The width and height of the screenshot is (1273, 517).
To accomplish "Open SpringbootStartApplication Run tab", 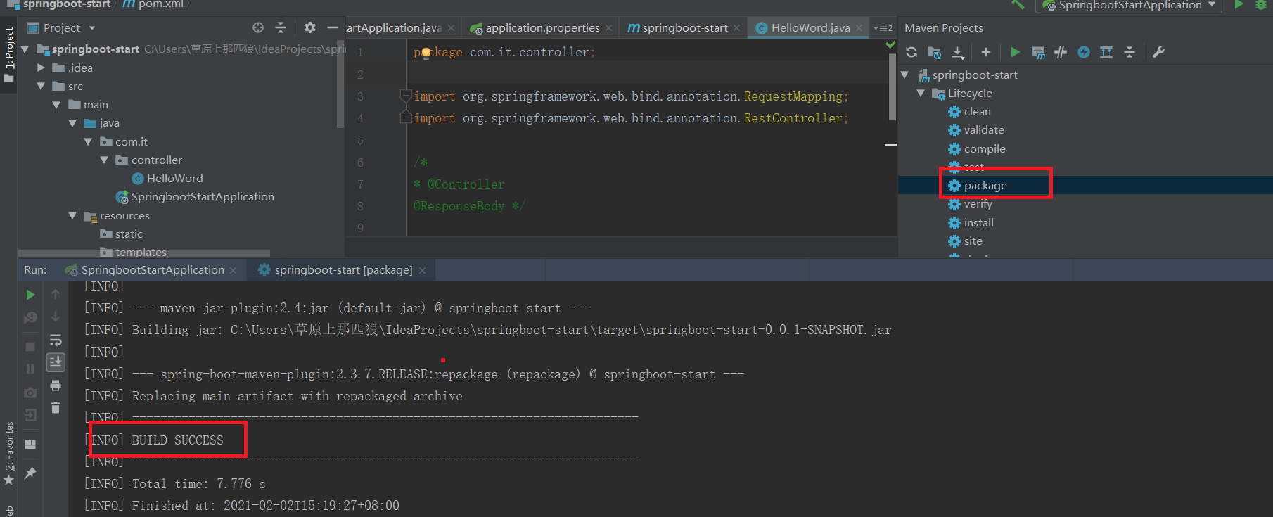I will click(151, 270).
